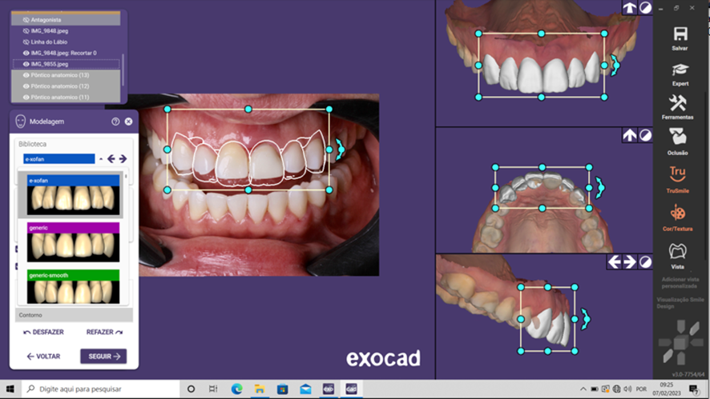Screen dimensions: 710x399
Task: Hide the Pôntico anatomico (13) layer
Action: tap(26, 75)
